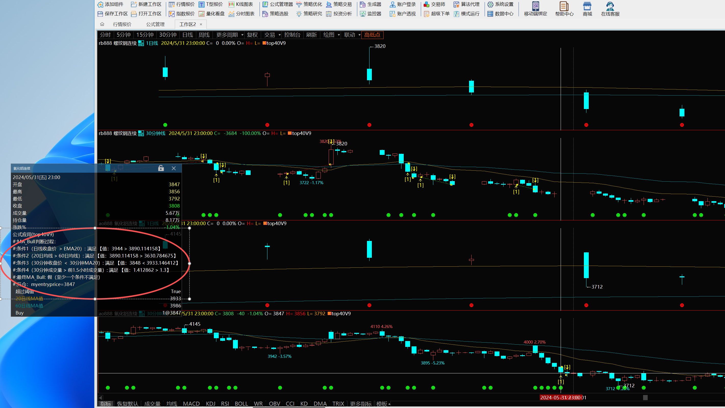The image size is (725, 408).
Task: Click the home icon in tab bar
Action: (x=102, y=24)
